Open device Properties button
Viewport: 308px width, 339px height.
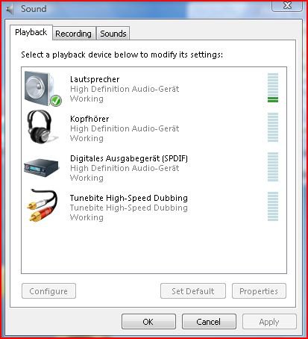tap(259, 290)
